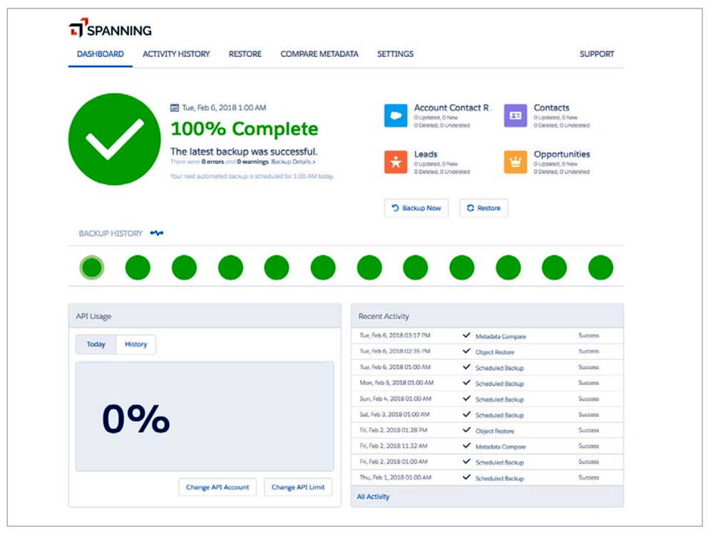Select the first highlighted backup history dot
713x536 pixels.
(x=91, y=268)
